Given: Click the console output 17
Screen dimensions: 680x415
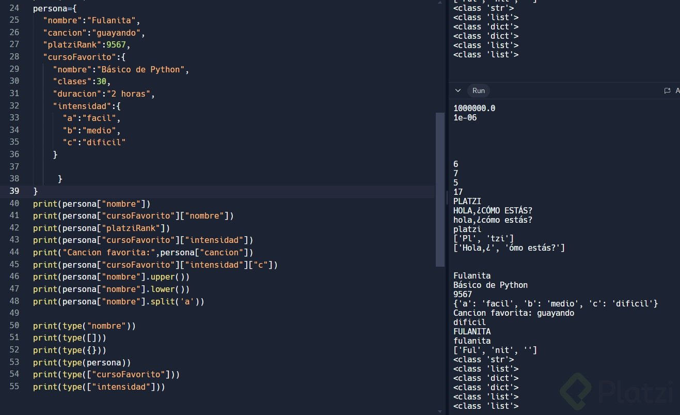Looking at the screenshot, I should pos(458,192).
